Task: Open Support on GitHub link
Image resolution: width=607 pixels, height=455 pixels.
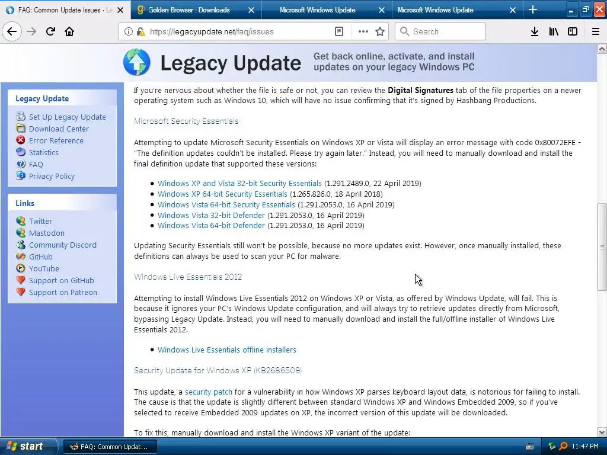Action: [x=62, y=280]
